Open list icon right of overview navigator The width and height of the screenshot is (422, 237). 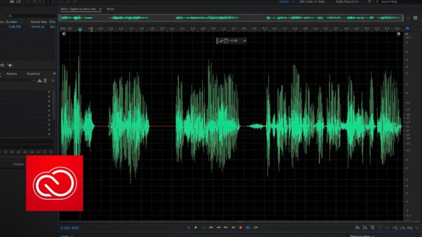[x=415, y=18]
